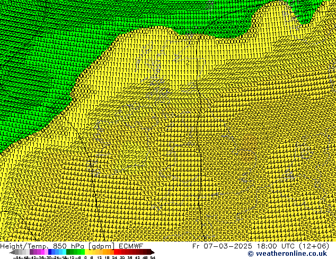
Task: Click the yellow swatch right of the 0 label on the color bar
Action: click(x=87, y=252)
